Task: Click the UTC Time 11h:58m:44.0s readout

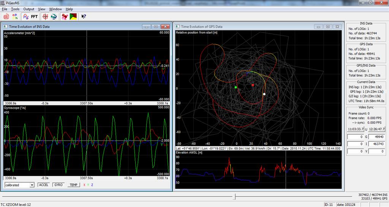Action: coord(366,101)
